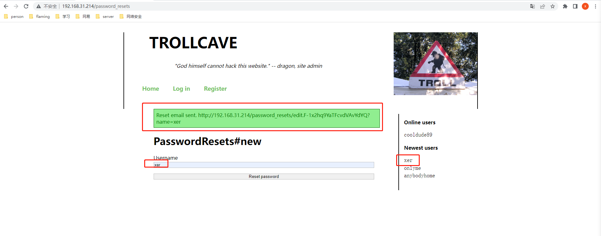The height and width of the screenshot is (236, 601).
Task: Click the PasswordResets#new heading
Action: pos(207,142)
